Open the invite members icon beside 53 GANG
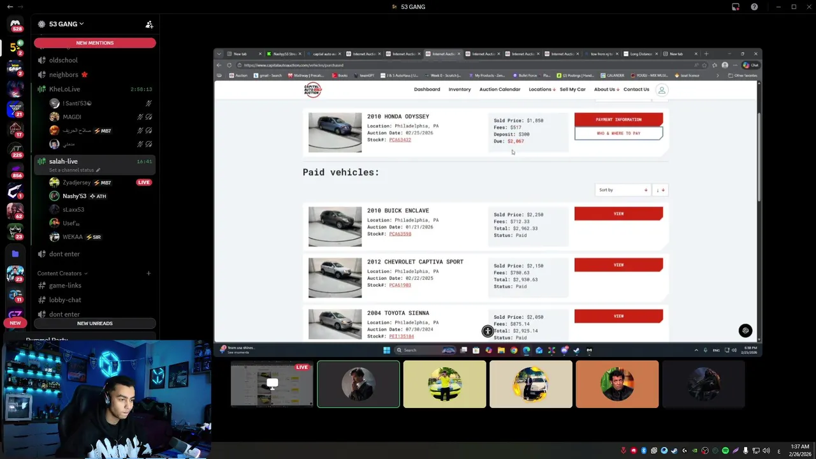Image resolution: width=816 pixels, height=459 pixels. pos(149,24)
